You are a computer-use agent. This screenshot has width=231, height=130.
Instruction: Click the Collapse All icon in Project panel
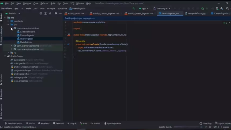click(x=50, y=13)
